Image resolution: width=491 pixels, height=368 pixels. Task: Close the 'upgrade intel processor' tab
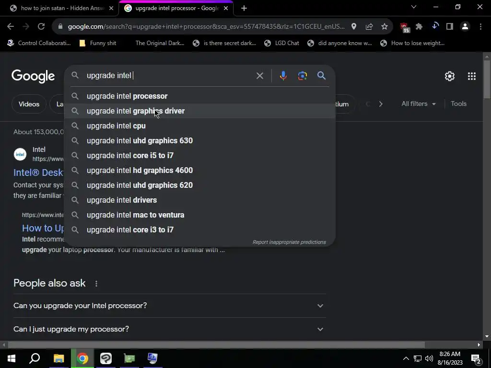[x=226, y=9]
